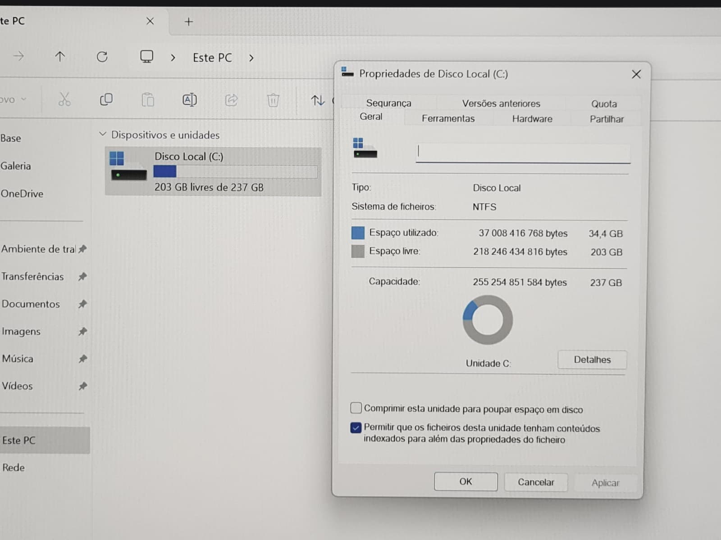The height and width of the screenshot is (540, 721).
Task: Open the Partilhar tab
Action: [x=607, y=119]
